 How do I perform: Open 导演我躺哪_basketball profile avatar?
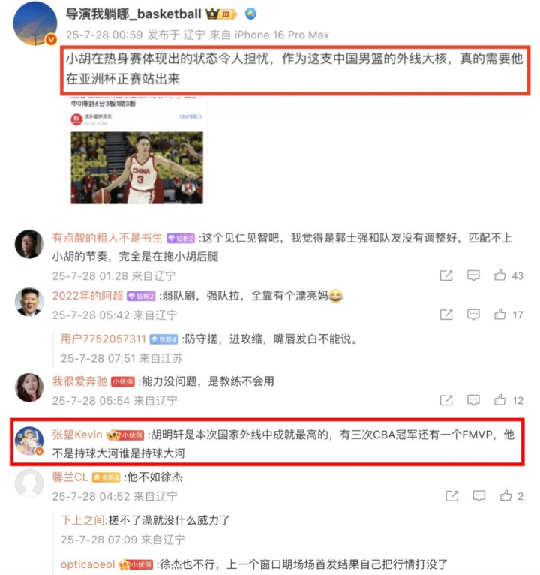click(34, 23)
